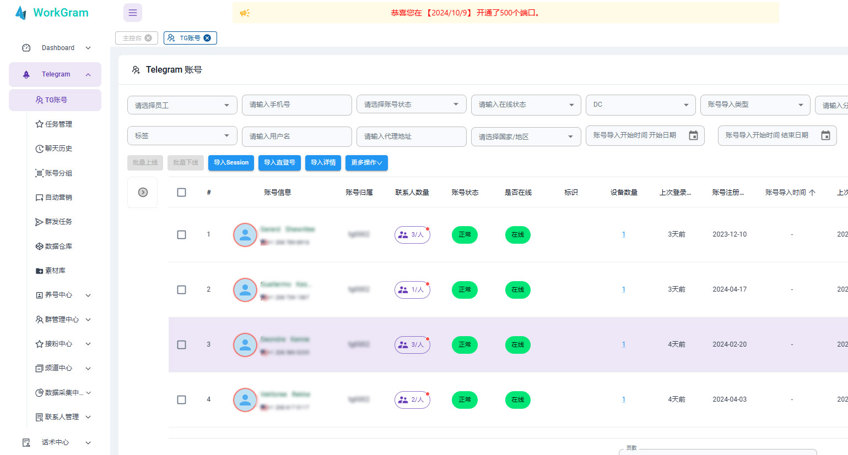
Task: Click the 批量下线 button
Action: [186, 163]
